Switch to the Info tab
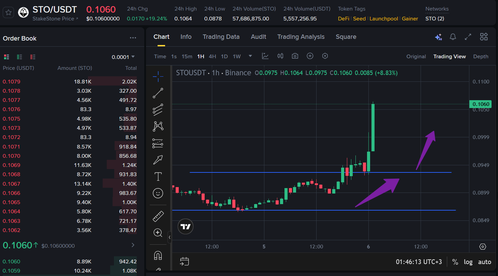 point(186,37)
